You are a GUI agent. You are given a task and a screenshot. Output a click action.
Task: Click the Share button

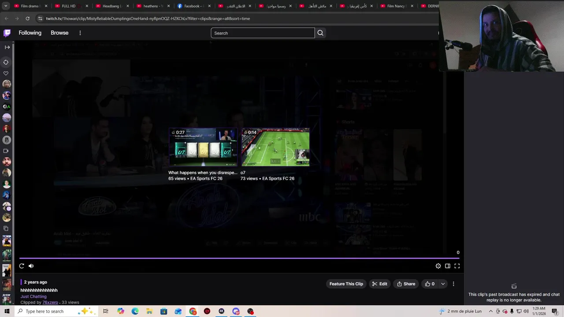406,284
